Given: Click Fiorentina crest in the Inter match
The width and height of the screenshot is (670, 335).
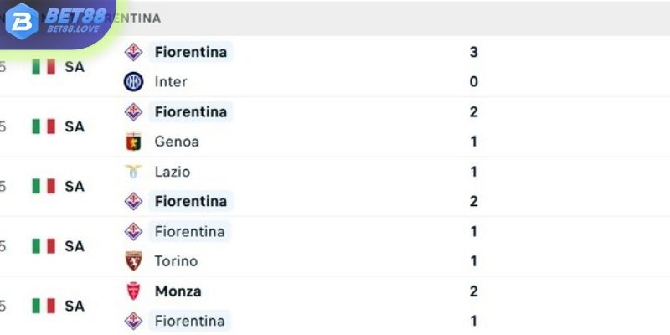Looking at the screenshot, I should 133,52.
